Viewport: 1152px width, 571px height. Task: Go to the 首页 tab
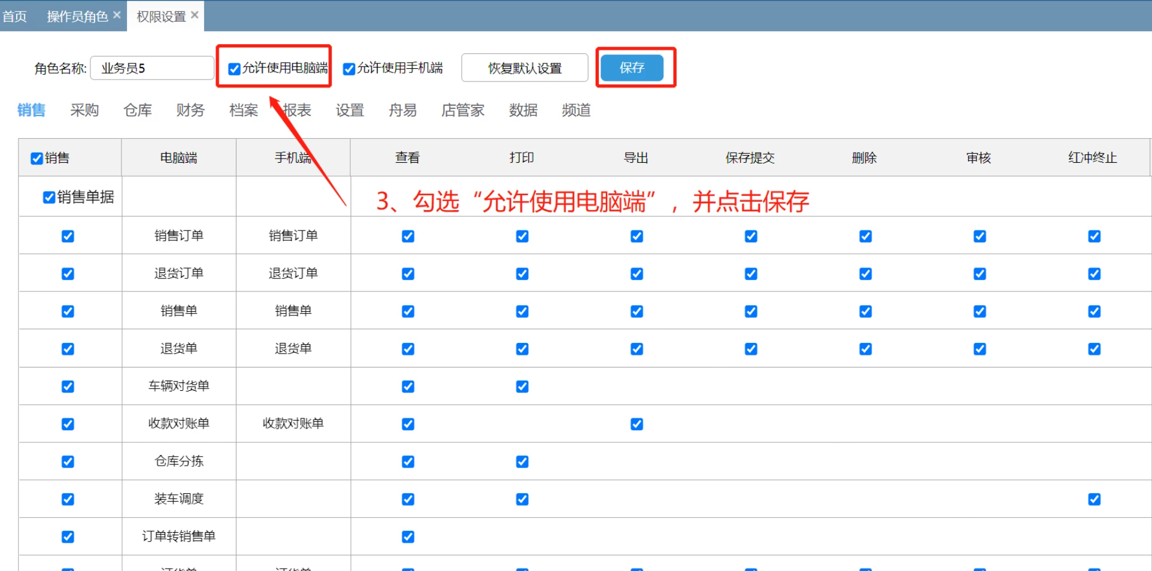click(x=15, y=16)
